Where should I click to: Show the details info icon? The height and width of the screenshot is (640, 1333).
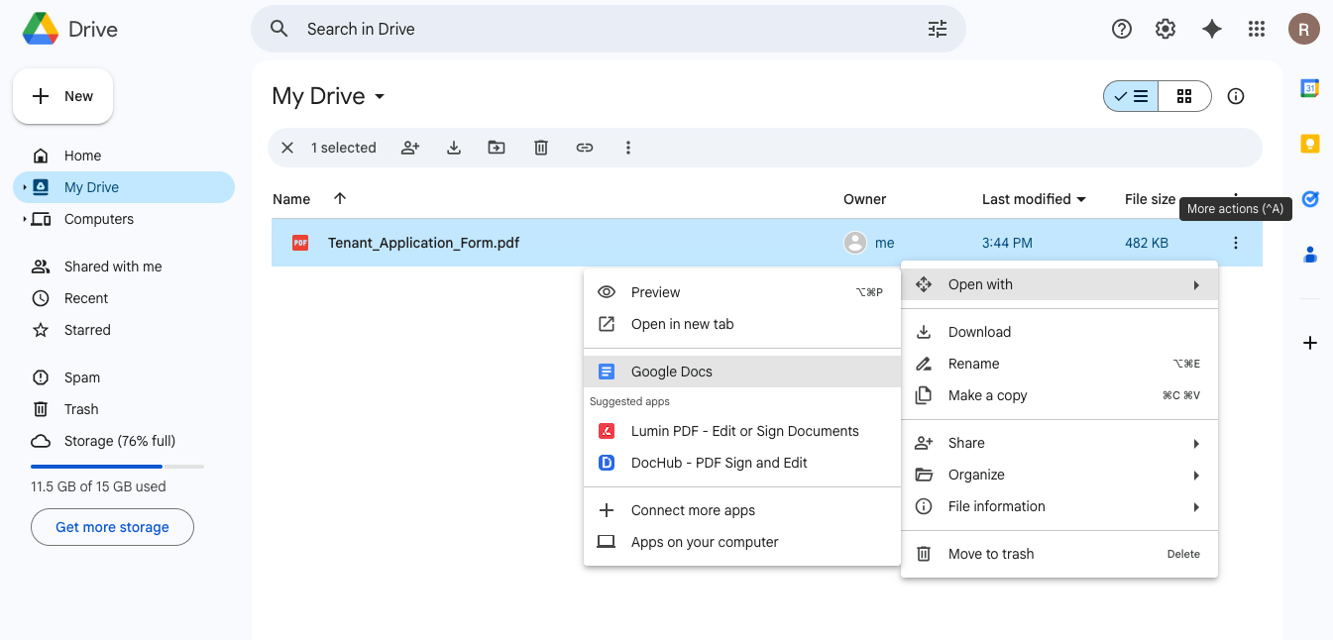pos(1236,96)
